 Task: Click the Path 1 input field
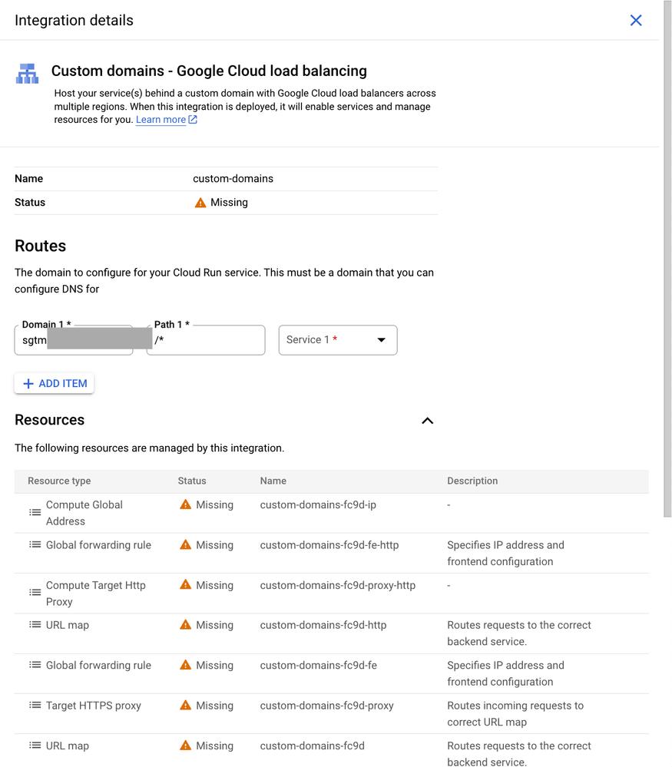206,340
